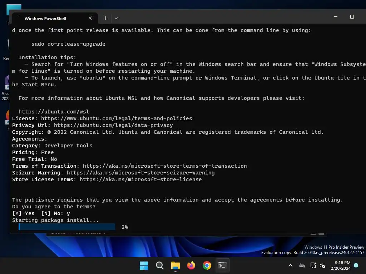Click the install progress bar
Screen dimensions: 366x274
click(x=67, y=227)
